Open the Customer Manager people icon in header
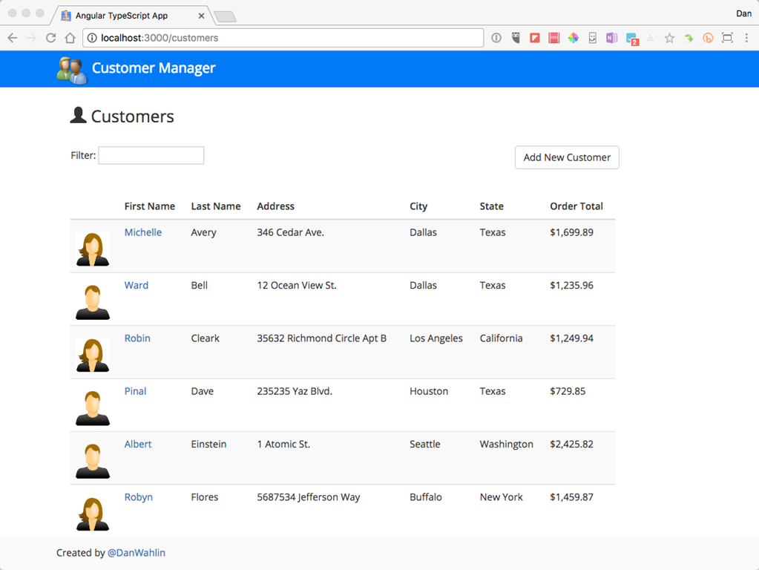The image size is (759, 570). coord(70,68)
